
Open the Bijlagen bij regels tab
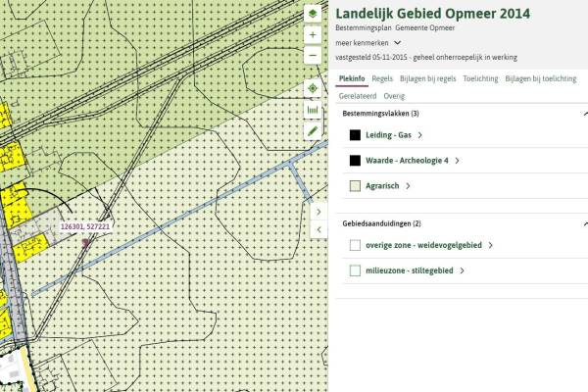pyautogui.click(x=428, y=78)
